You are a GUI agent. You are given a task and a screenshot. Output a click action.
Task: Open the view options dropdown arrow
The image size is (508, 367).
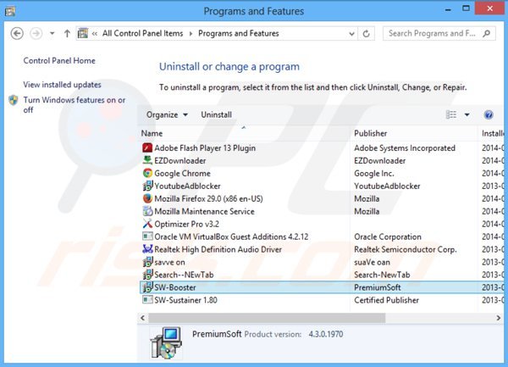pyautogui.click(x=467, y=114)
